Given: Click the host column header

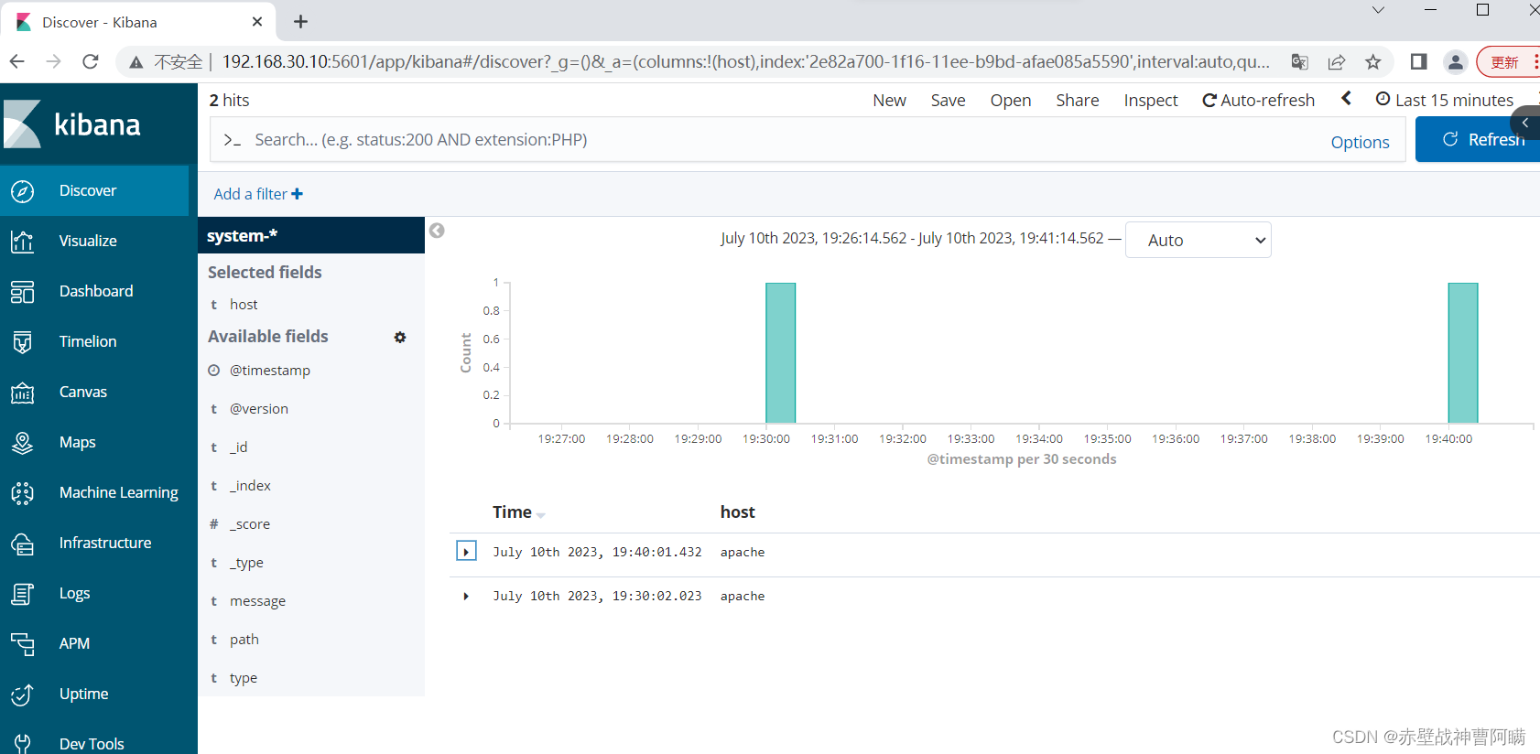Looking at the screenshot, I should (x=737, y=512).
